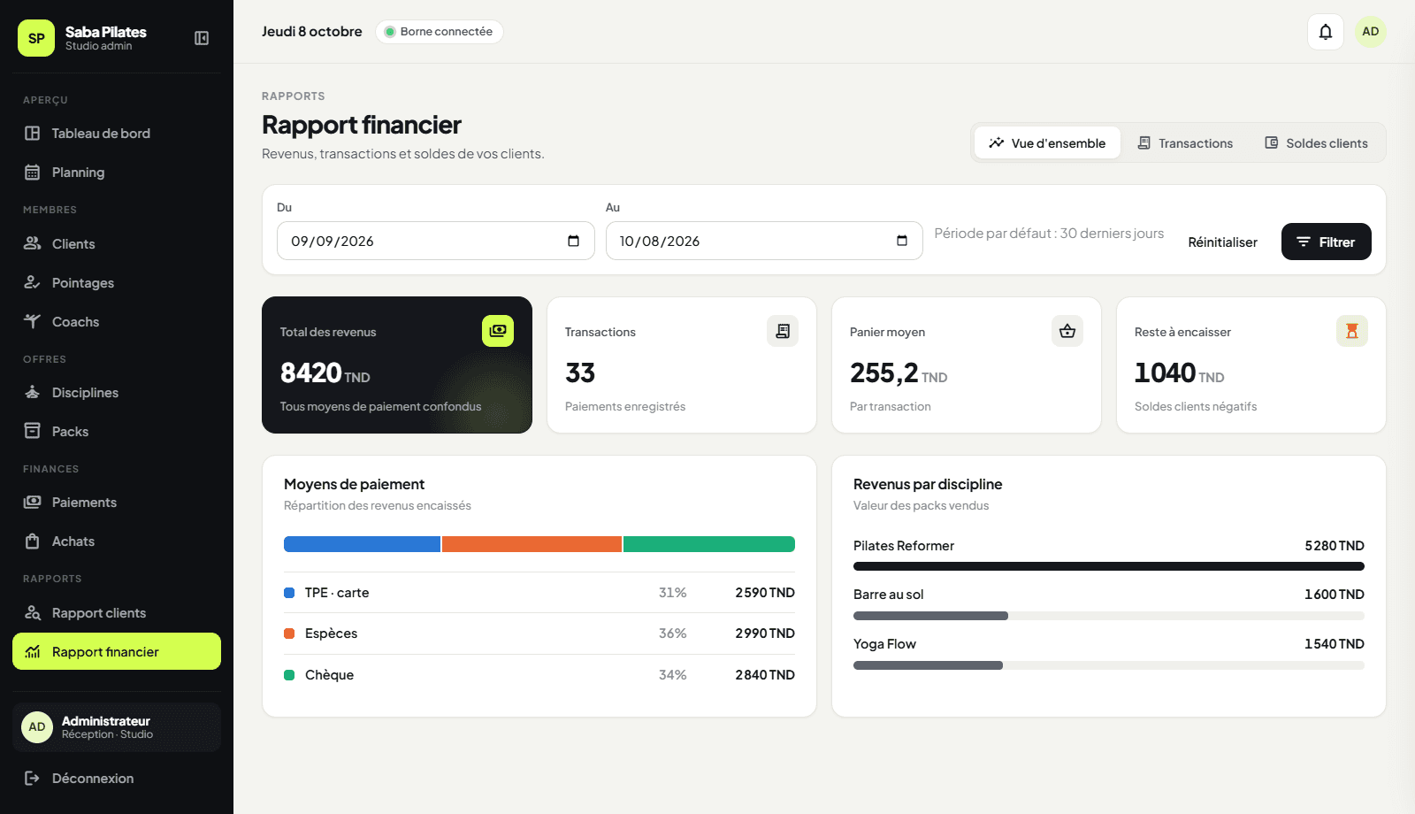Screen dimensions: 1415x814
Task: Go to the Packs page
Action: pos(117,431)
